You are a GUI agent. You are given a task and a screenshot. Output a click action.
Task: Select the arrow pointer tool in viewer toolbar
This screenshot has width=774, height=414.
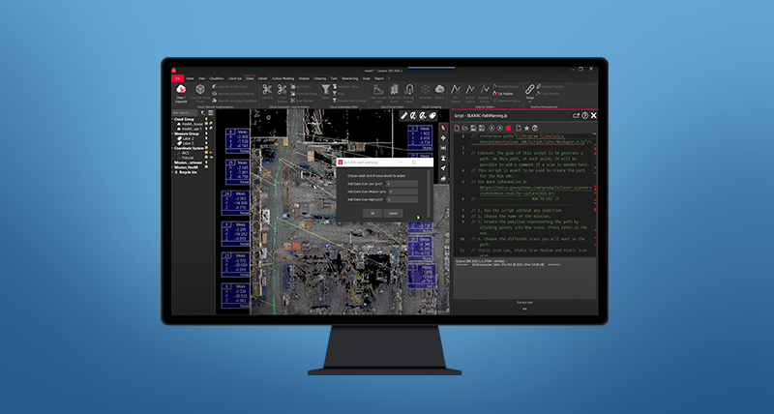pos(444,127)
